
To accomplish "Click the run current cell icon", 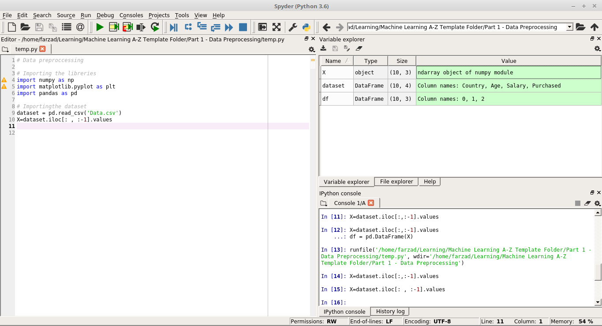I will (x=114, y=27).
